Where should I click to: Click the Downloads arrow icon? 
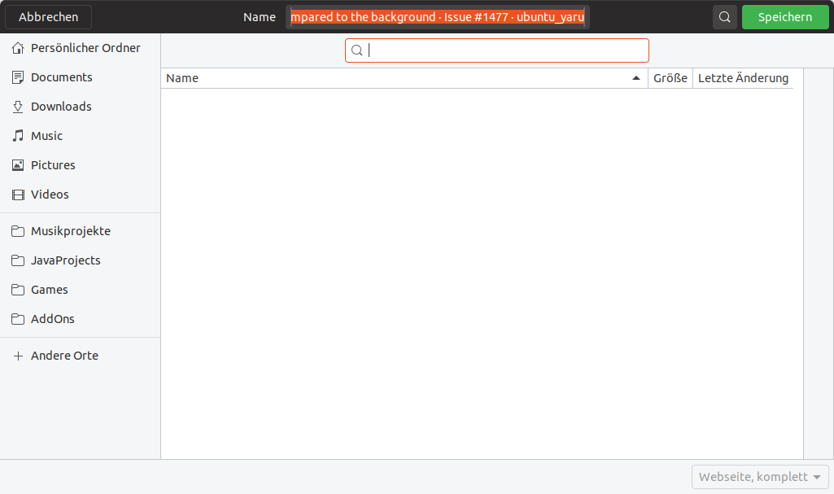click(x=18, y=107)
